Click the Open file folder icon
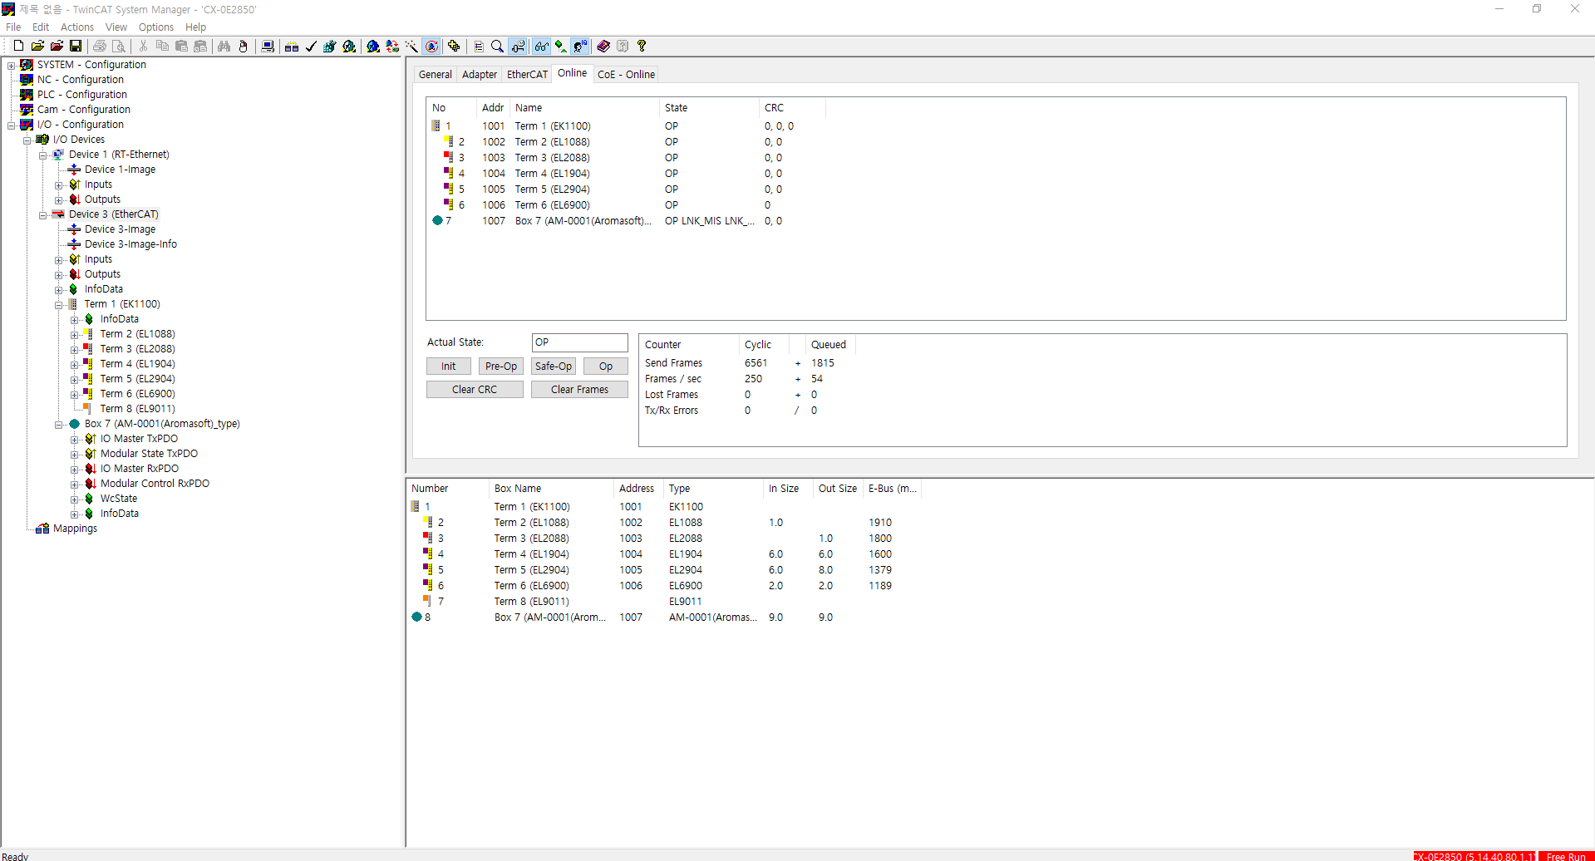This screenshot has height=861, width=1595. pos(37,47)
